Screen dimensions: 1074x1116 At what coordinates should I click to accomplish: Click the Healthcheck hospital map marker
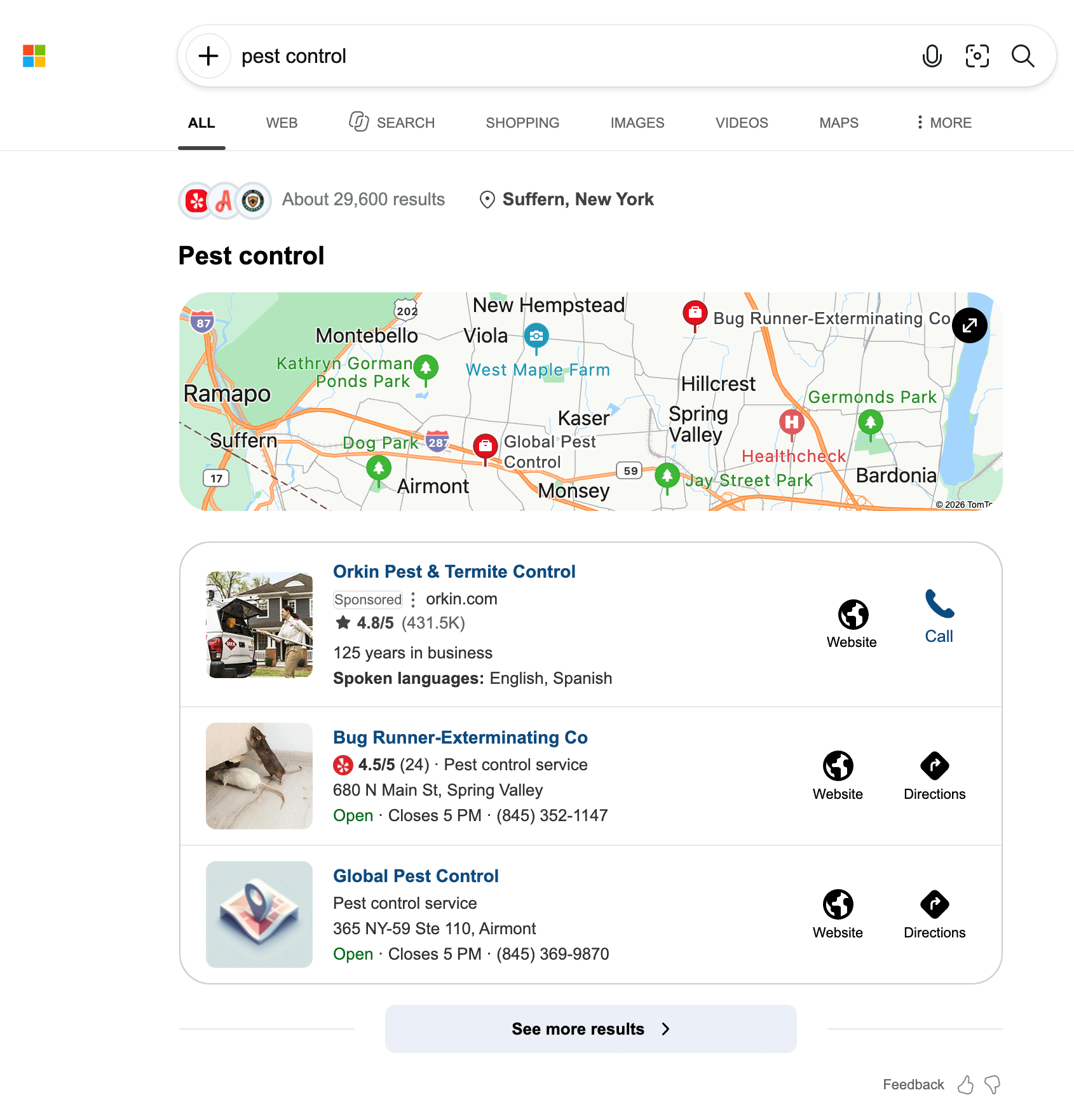pos(792,424)
